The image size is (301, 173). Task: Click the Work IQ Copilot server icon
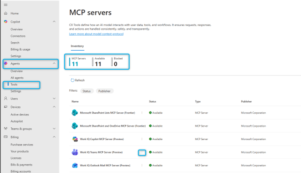pyautogui.click(x=75, y=139)
